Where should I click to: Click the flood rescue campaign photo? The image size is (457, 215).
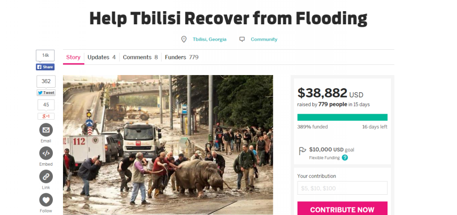168,145
